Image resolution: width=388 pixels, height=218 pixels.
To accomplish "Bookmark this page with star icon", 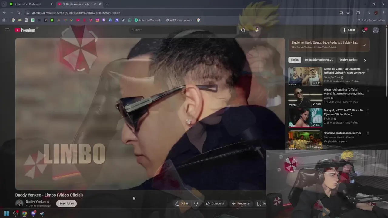I will [x=348, y=13].
